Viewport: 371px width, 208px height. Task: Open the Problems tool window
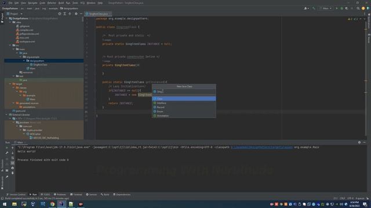click(x=60, y=195)
